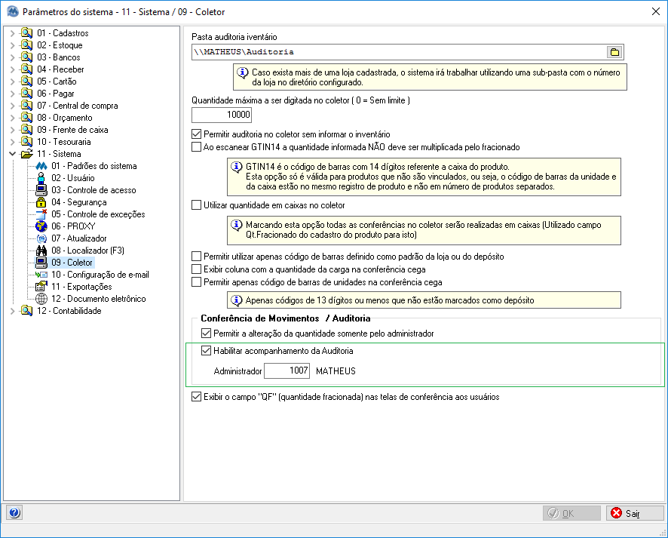This screenshot has width=668, height=538.
Task: Click the Configuração de e-mail envelope icon
Action: pyautogui.click(x=41, y=275)
